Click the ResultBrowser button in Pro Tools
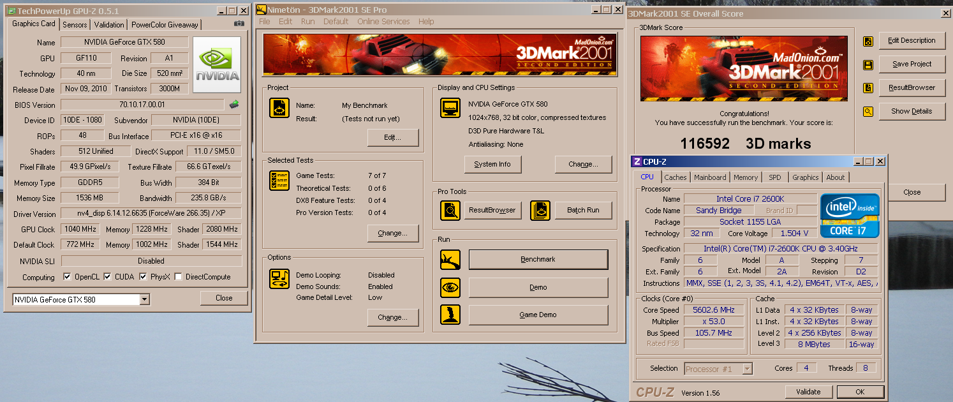953x402 pixels. click(492, 210)
